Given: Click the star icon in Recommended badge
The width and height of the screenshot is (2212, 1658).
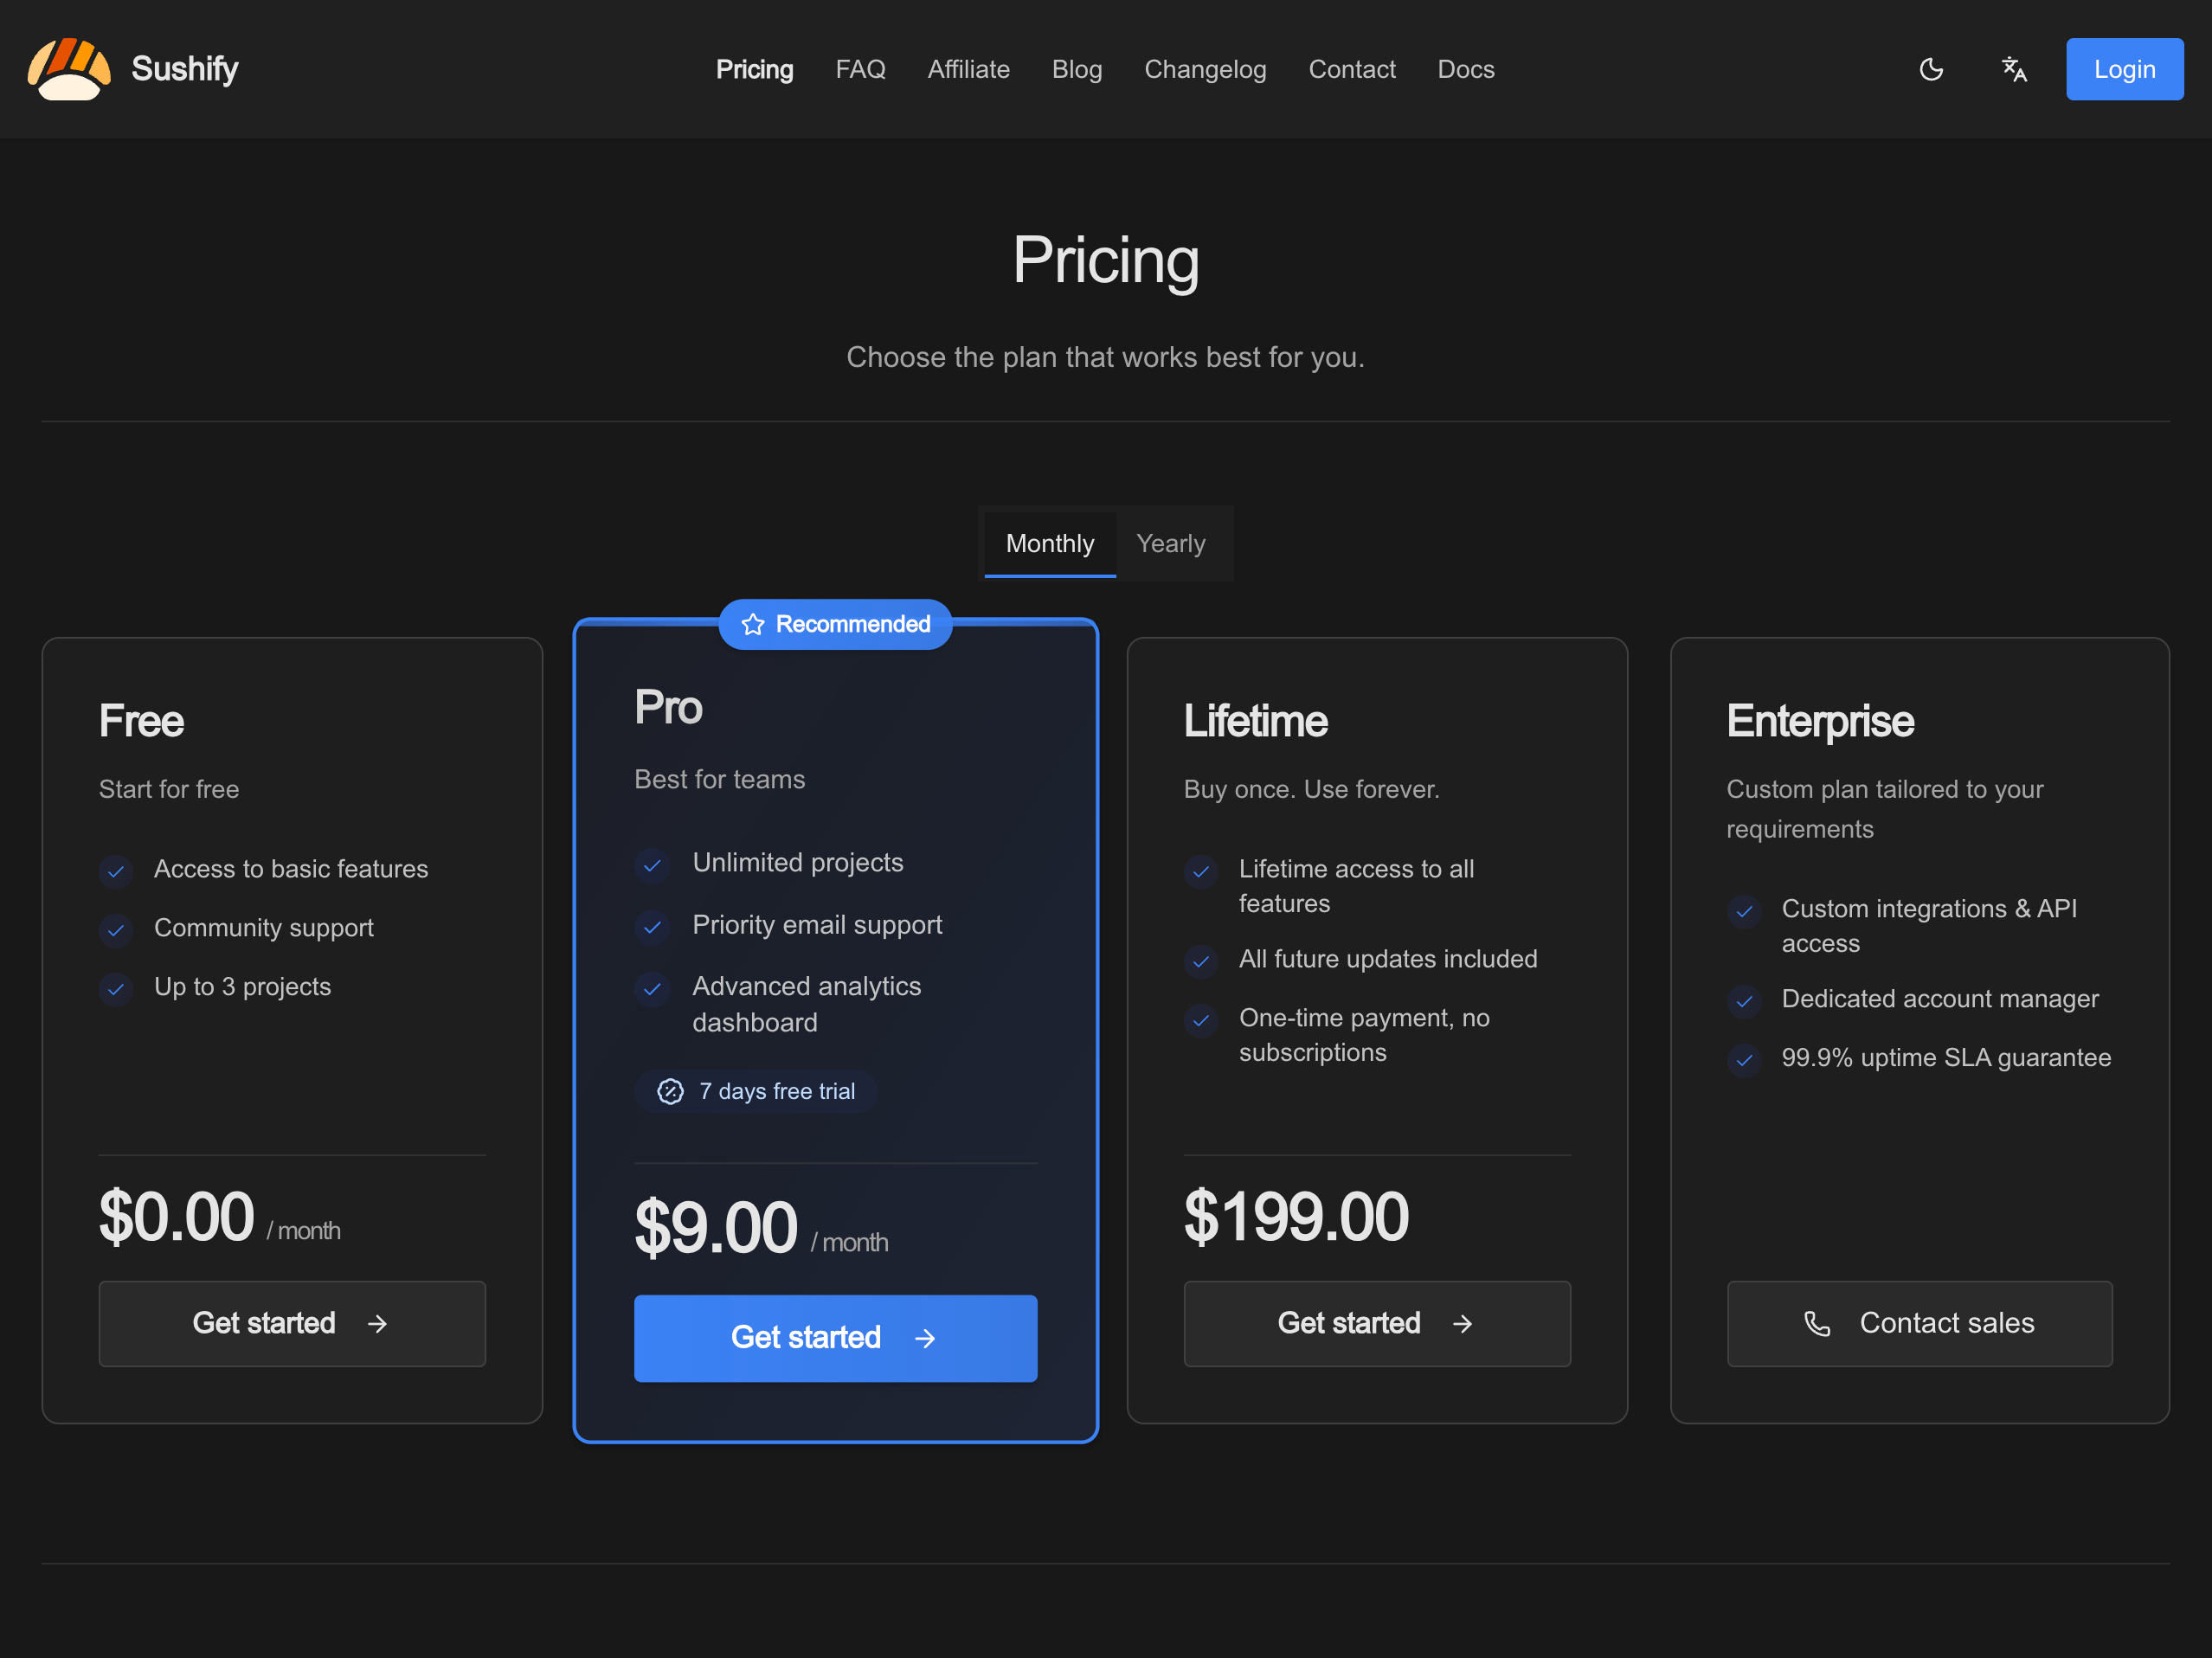Looking at the screenshot, I should tap(752, 624).
